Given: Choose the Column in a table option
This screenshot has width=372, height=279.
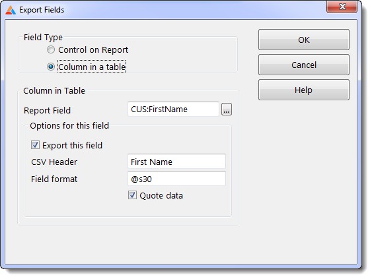Looking at the screenshot, I should coord(50,67).
